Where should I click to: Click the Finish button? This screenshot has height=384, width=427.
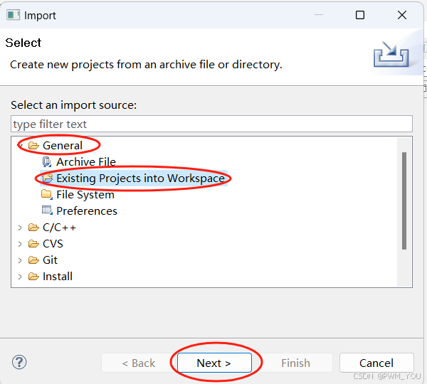coord(296,363)
